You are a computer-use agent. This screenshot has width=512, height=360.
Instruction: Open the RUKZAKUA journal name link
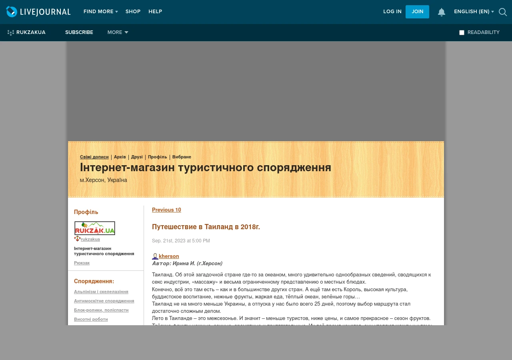click(x=31, y=32)
